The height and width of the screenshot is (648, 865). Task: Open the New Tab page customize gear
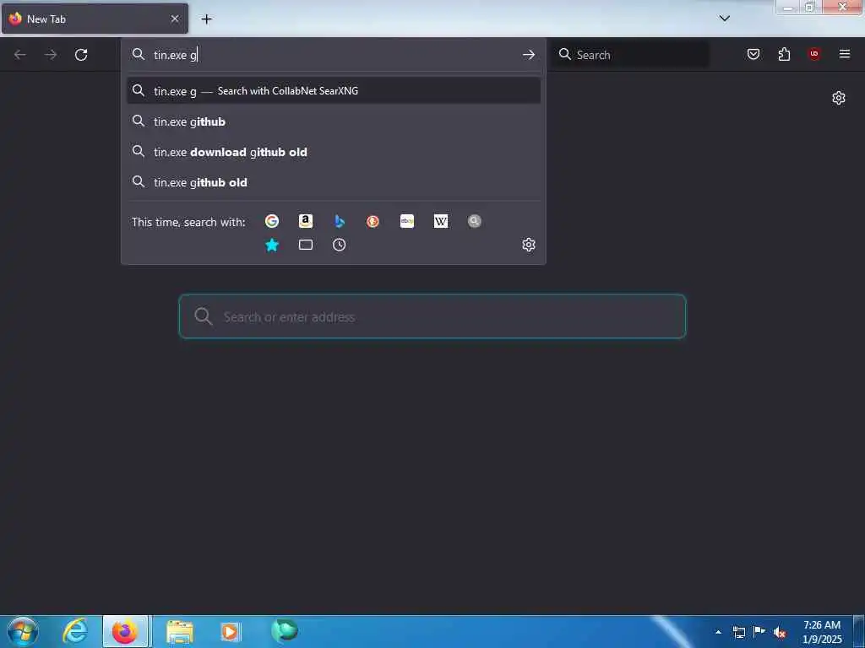pos(839,98)
